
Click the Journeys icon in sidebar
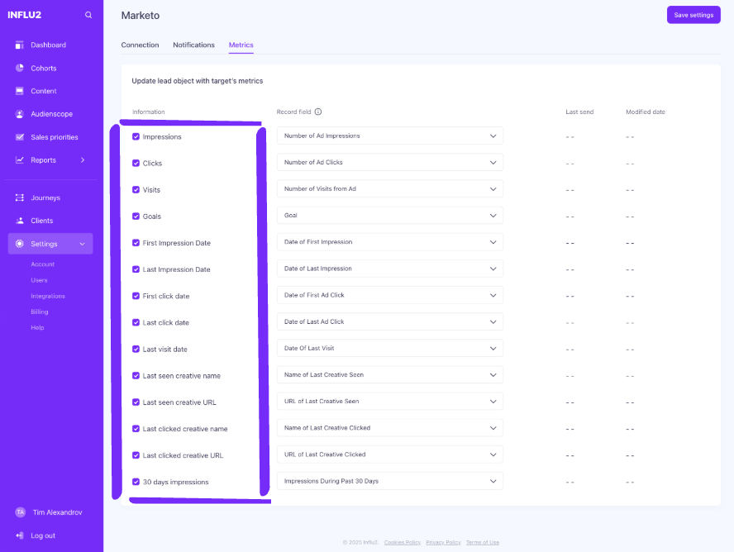point(19,197)
